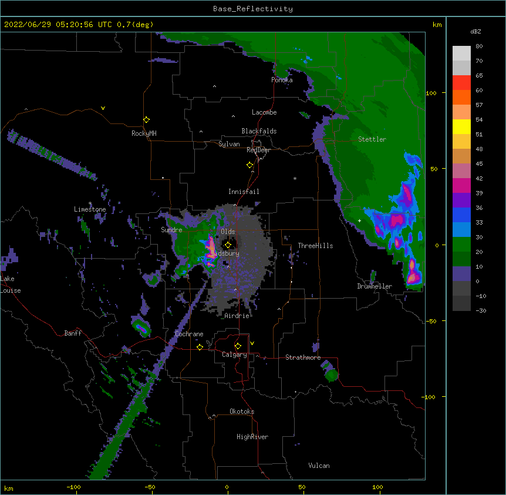Select the light gray 70-80 dBZ legend band

point(461,53)
